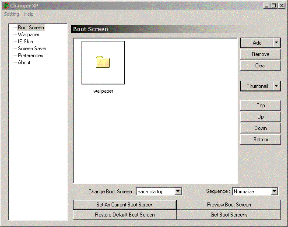Move item Down one position
Viewport: 288px width, 227px height.
(260, 128)
